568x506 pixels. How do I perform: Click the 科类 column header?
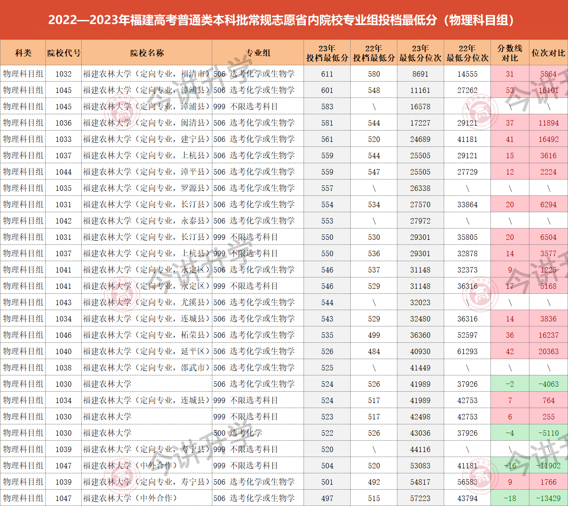pyautogui.click(x=23, y=53)
